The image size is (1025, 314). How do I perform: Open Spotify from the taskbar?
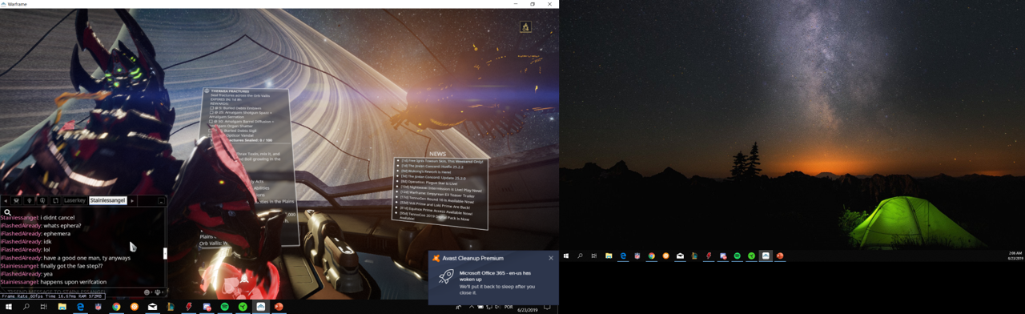pos(224,307)
